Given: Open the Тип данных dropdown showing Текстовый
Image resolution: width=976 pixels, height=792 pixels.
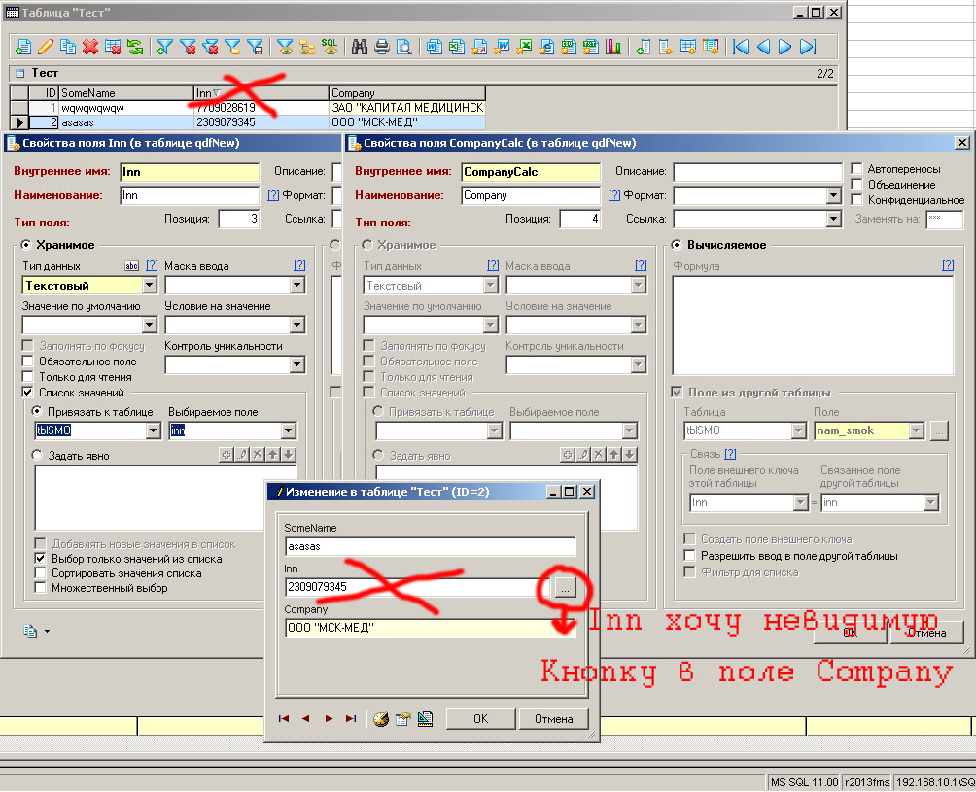Looking at the screenshot, I should click(149, 286).
